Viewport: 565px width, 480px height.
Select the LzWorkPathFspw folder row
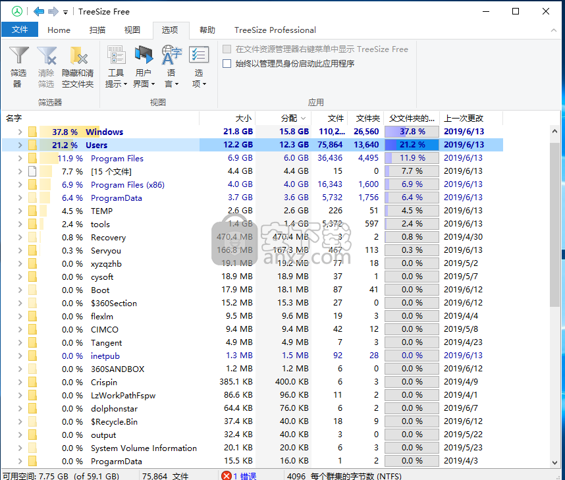point(252,395)
